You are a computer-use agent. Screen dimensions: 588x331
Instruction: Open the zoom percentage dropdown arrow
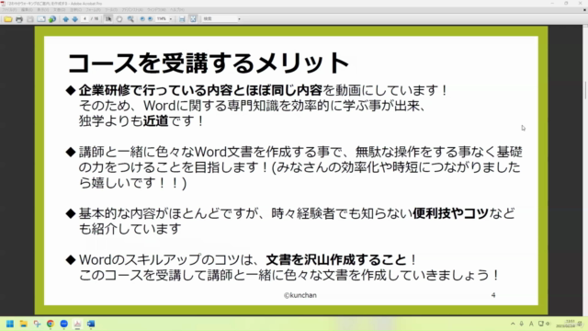(x=171, y=18)
